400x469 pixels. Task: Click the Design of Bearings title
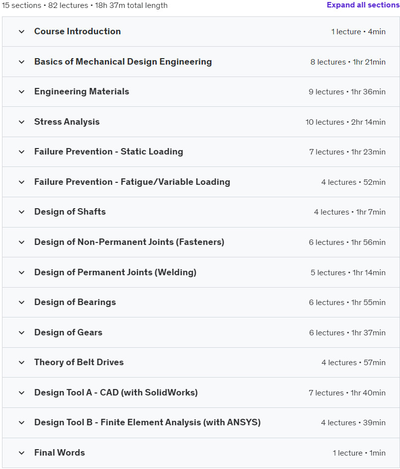[x=75, y=302]
